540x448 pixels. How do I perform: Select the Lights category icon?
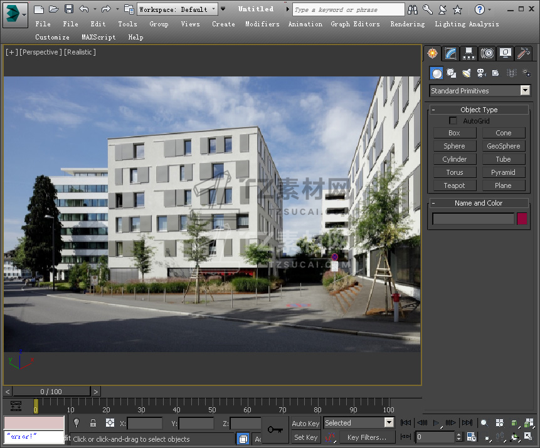coord(466,73)
